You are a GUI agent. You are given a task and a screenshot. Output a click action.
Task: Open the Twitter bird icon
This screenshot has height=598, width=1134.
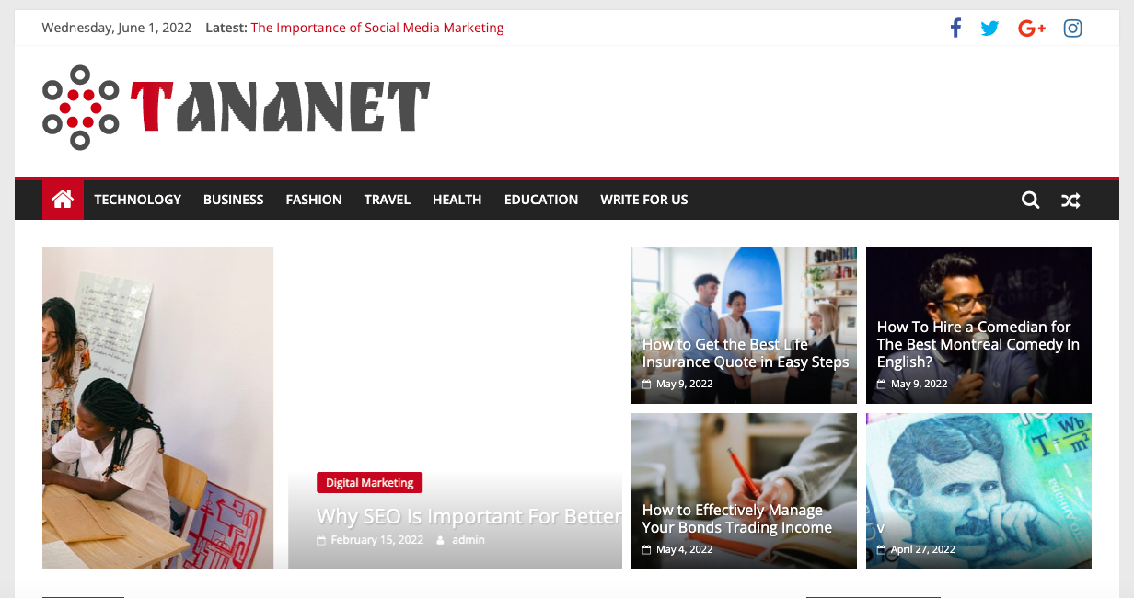click(x=989, y=29)
